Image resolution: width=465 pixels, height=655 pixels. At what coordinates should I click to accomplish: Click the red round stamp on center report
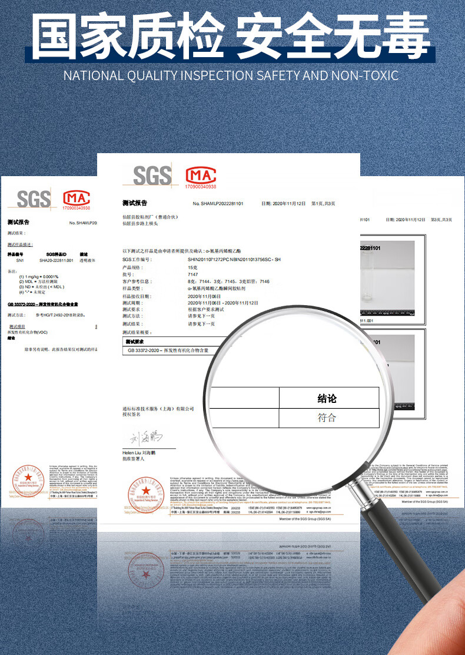click(146, 494)
